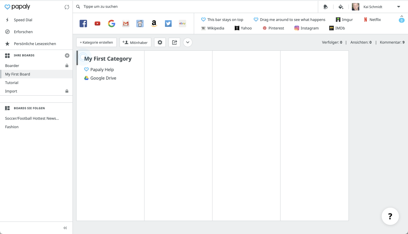
Task: Select the Tutorial board in sidebar
Action: coord(12,83)
